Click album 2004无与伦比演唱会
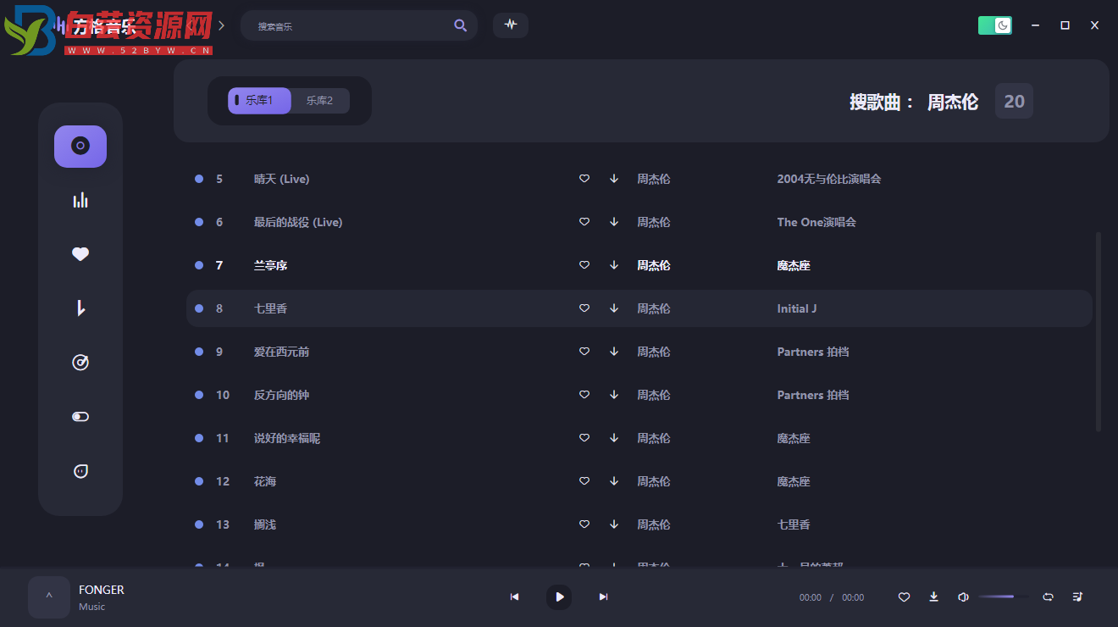Image resolution: width=1118 pixels, height=627 pixels. click(829, 179)
